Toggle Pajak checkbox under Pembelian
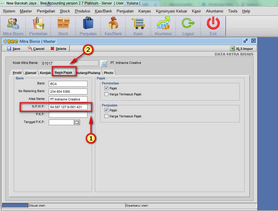 106,88
